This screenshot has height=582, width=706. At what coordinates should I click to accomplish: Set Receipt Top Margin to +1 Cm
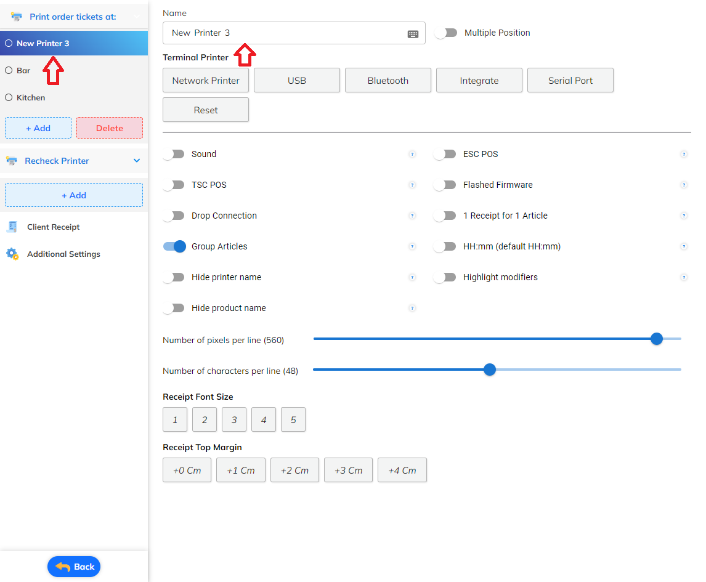241,471
